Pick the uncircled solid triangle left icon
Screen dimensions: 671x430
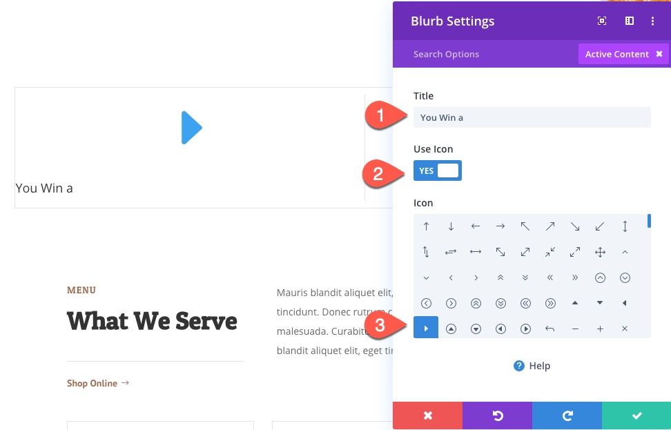(625, 303)
